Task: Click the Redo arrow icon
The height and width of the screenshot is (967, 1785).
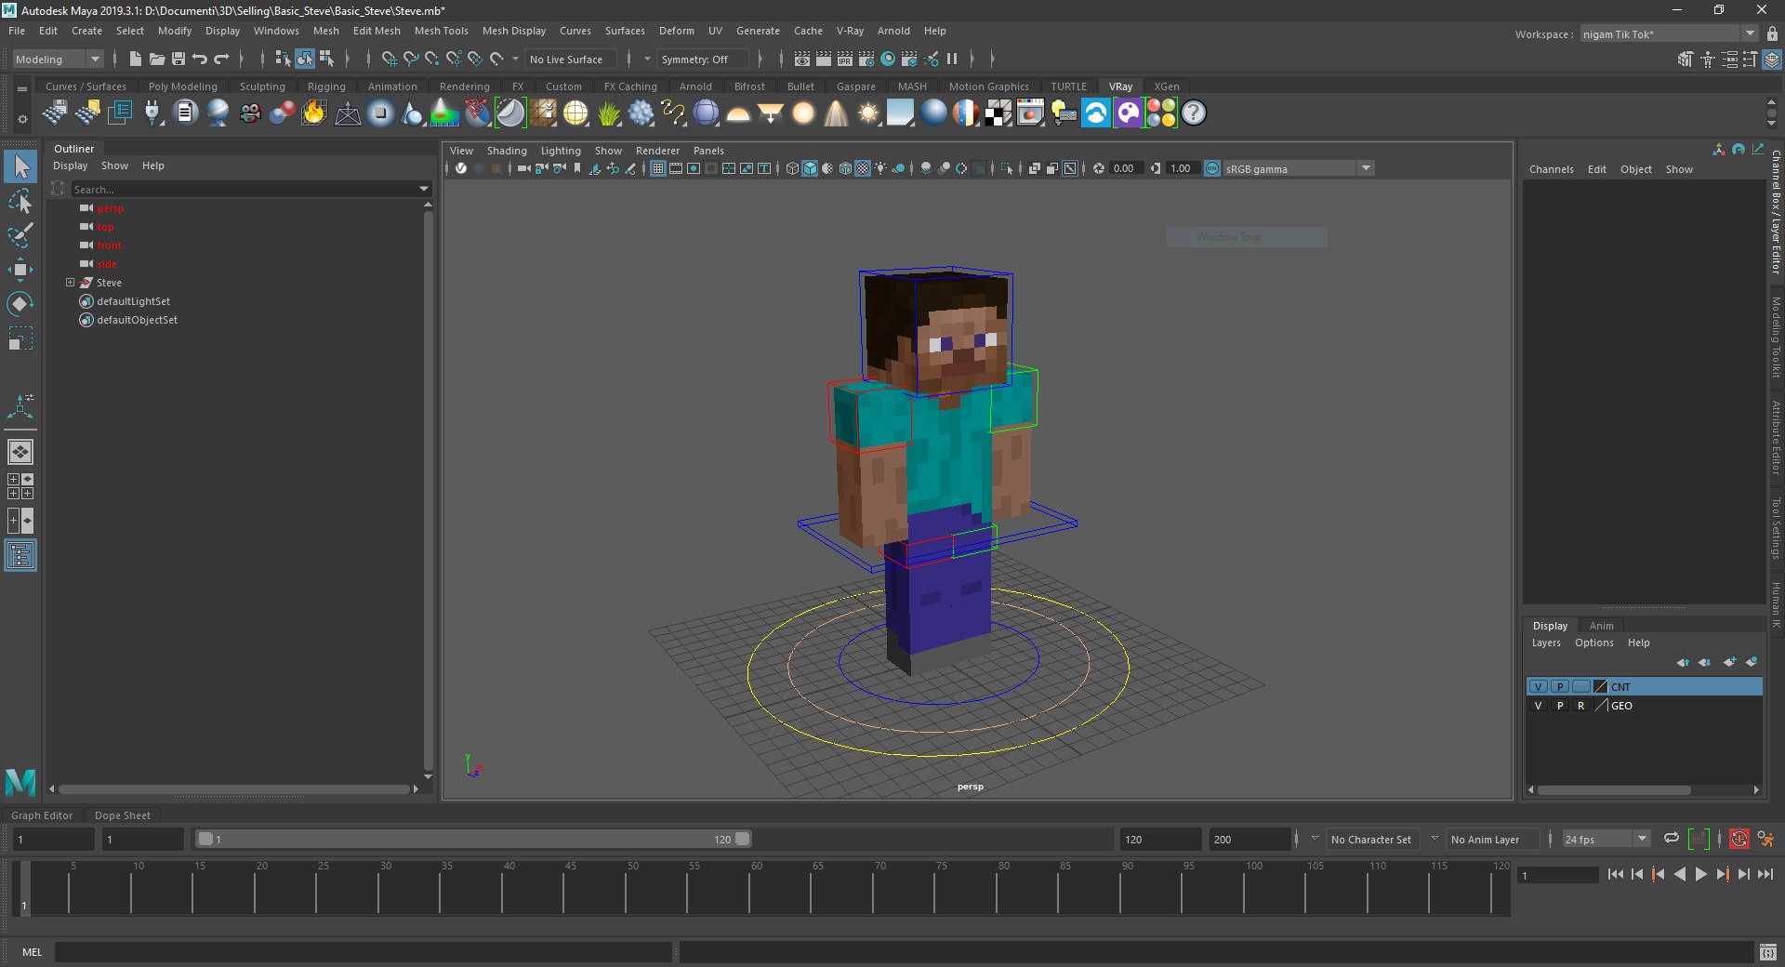Action: 221,60
